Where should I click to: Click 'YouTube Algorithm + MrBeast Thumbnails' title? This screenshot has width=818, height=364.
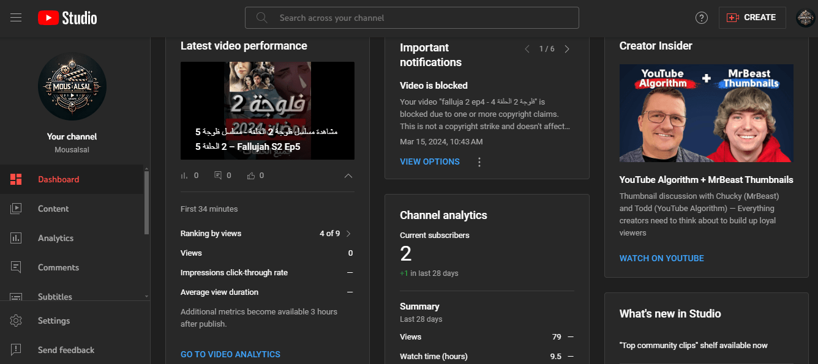pos(707,180)
